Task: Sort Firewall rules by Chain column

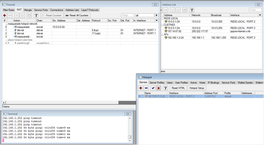Action: point(44,20)
